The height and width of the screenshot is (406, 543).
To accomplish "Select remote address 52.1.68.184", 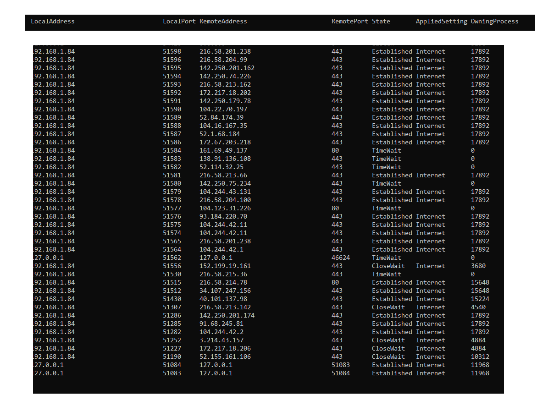I will pyautogui.click(x=220, y=134).
